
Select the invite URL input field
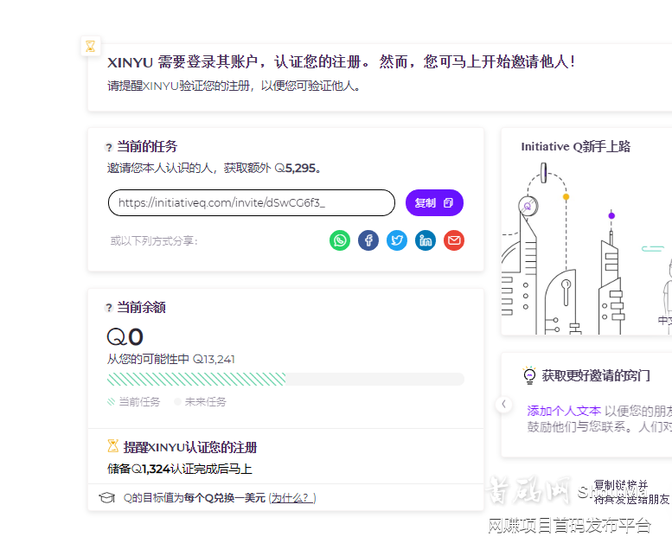pyautogui.click(x=252, y=202)
